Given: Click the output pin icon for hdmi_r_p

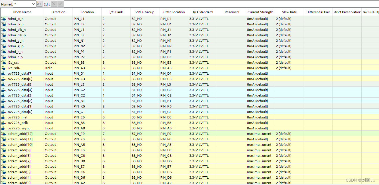Looking at the screenshot, I should pyautogui.click(x=3, y=57).
